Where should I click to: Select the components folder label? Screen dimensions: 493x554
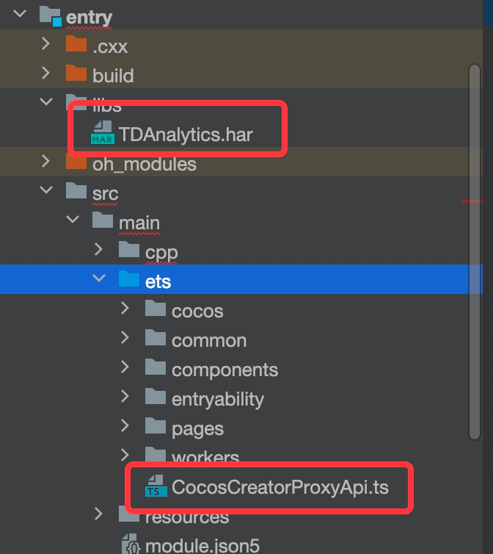click(224, 370)
